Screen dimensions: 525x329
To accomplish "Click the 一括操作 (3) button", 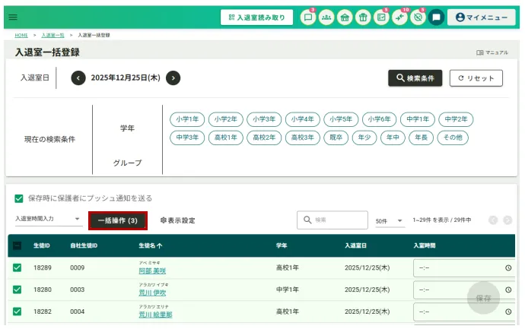I will 117,220.
